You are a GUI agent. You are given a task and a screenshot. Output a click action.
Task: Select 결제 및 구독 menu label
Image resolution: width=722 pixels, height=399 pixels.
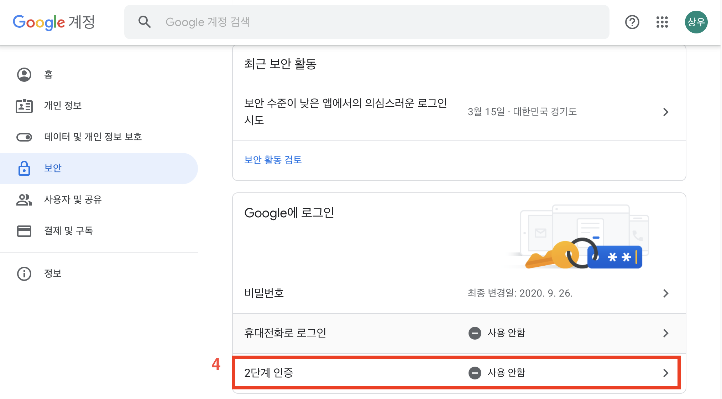click(x=68, y=231)
